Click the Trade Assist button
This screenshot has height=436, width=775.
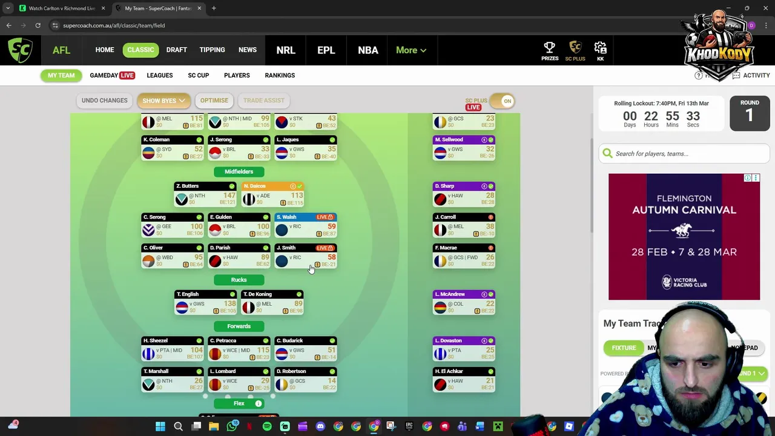(x=264, y=101)
